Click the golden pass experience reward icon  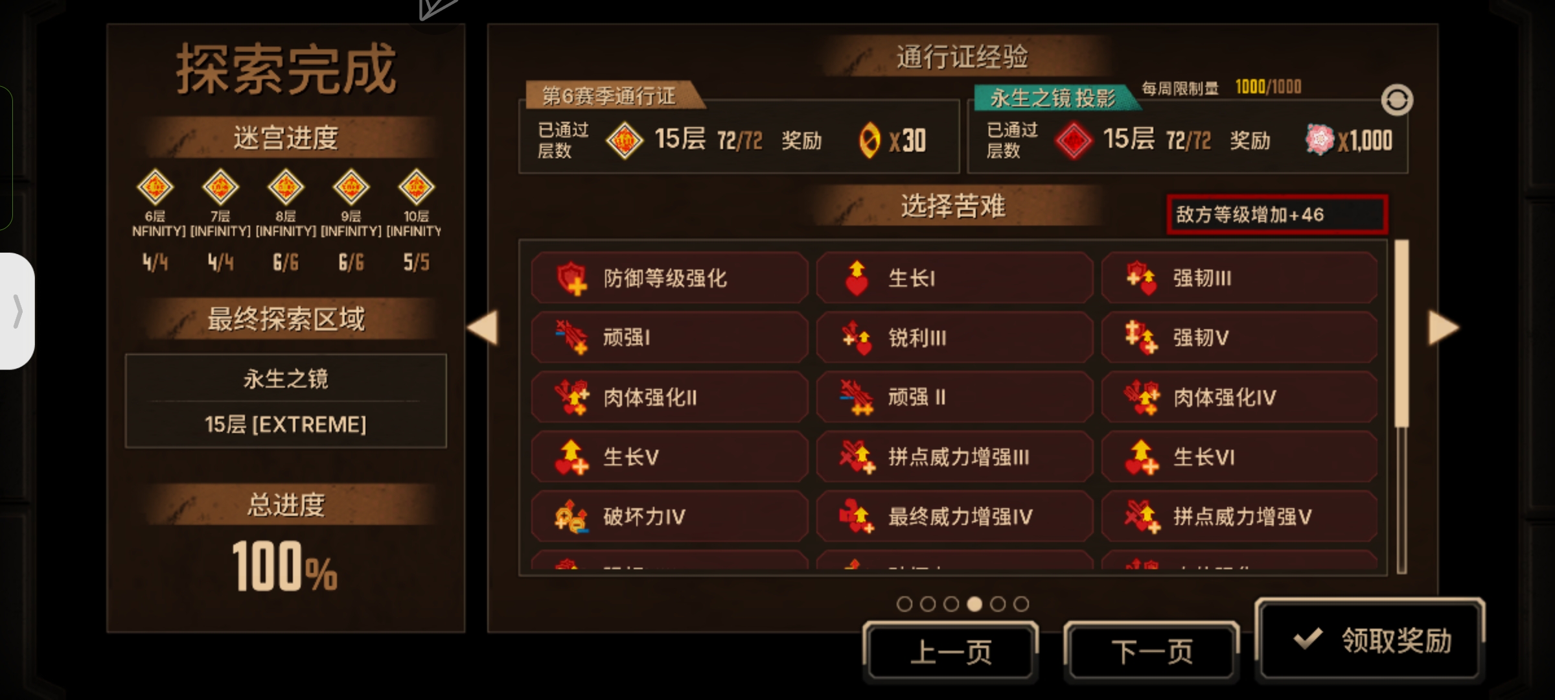870,140
